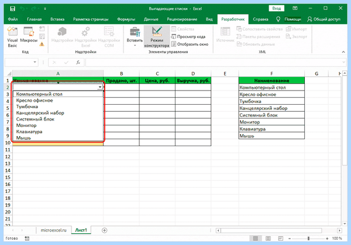
Task: Collapse the ribbon with the chevron
Action: tap(343, 52)
